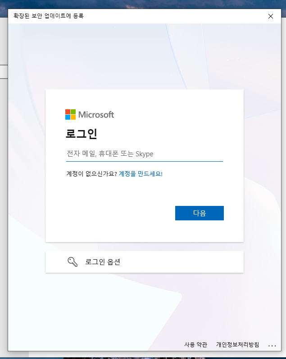Open the three-dot more options menu

coord(272,345)
